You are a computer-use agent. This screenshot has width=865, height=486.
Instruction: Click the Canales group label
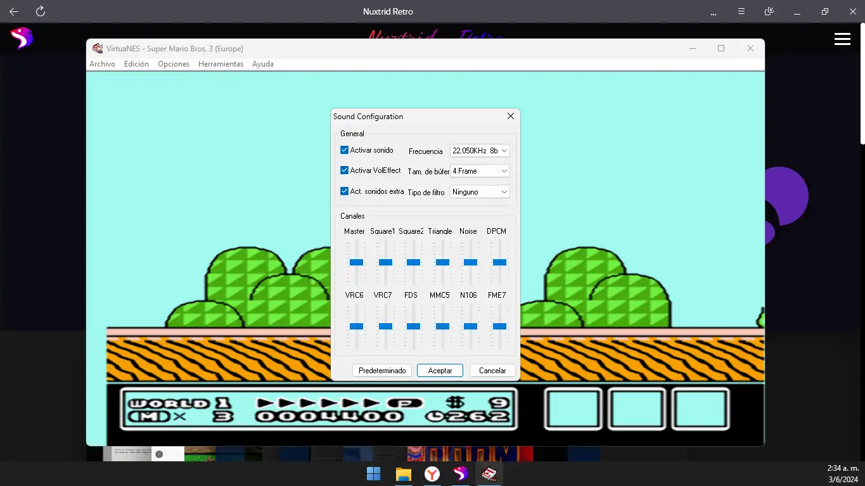pyautogui.click(x=352, y=216)
